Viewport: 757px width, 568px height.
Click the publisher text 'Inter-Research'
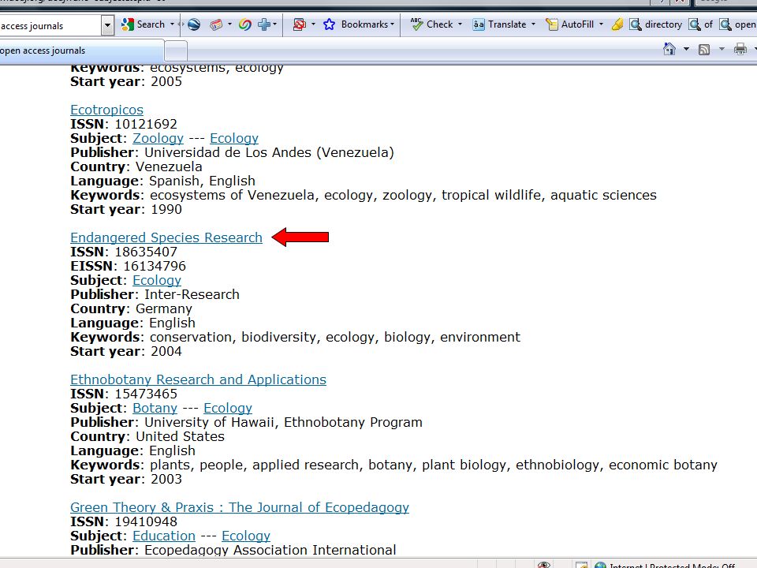[192, 294]
